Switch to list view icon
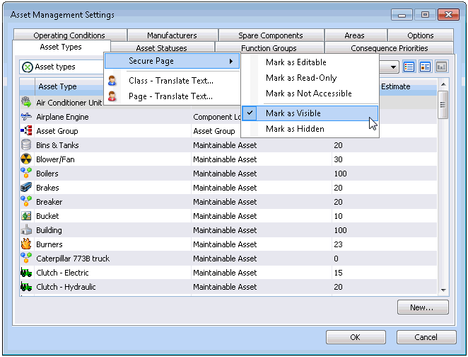This screenshot has height=357, width=468. pos(409,67)
